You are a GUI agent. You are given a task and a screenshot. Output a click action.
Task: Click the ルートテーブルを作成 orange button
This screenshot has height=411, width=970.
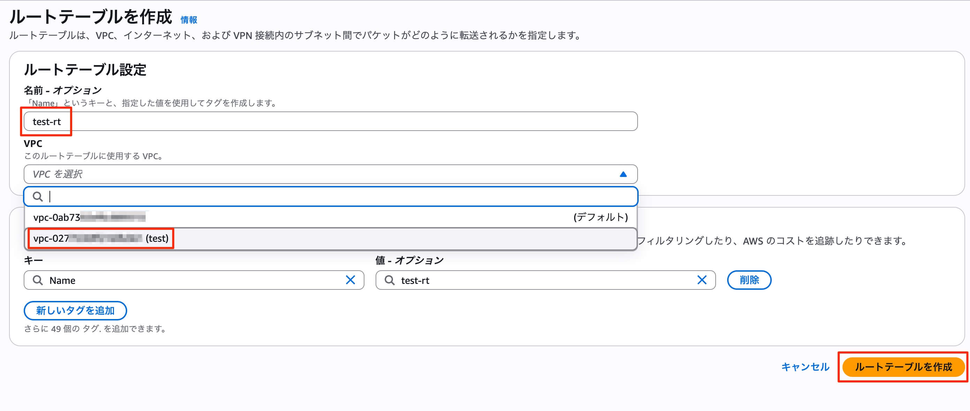pos(903,367)
